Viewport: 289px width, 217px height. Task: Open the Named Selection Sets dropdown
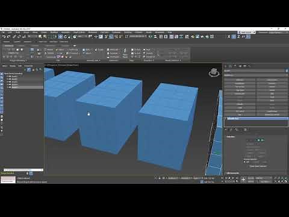tap(138, 37)
